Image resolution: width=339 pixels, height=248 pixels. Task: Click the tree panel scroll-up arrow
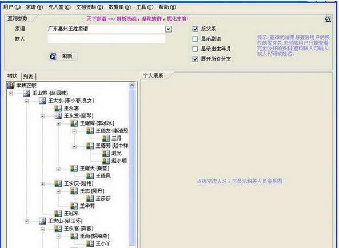click(x=132, y=86)
